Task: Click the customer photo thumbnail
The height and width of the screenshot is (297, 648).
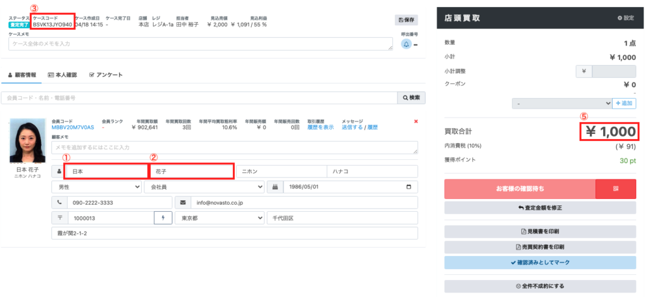Action: coord(27,141)
